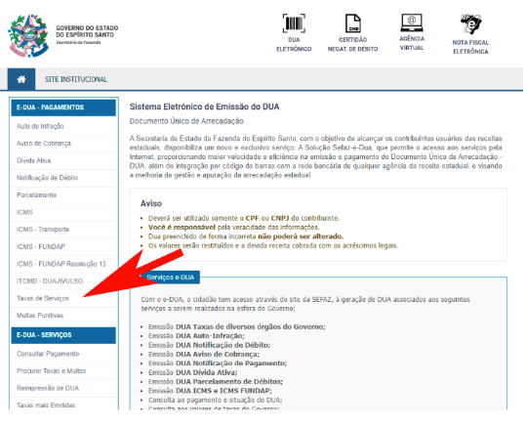Viewport: 527px width, 428px height.
Task: Open the ITCMD - DUA AVULSO link
Action: pos(50,281)
